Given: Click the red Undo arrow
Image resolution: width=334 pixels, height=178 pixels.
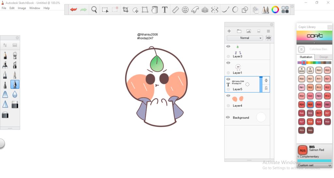Looking at the screenshot, I should point(74,10).
